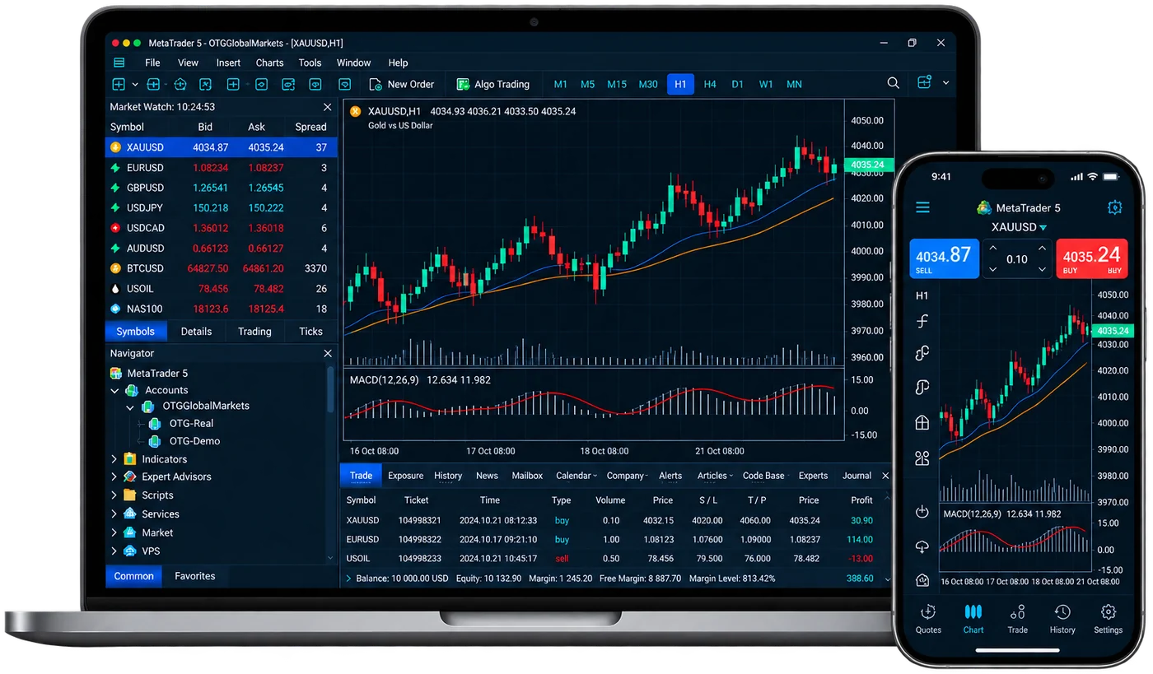Viewport: 1153px width, 674px height.
Task: Select the H1 timeframe button
Action: (680, 84)
